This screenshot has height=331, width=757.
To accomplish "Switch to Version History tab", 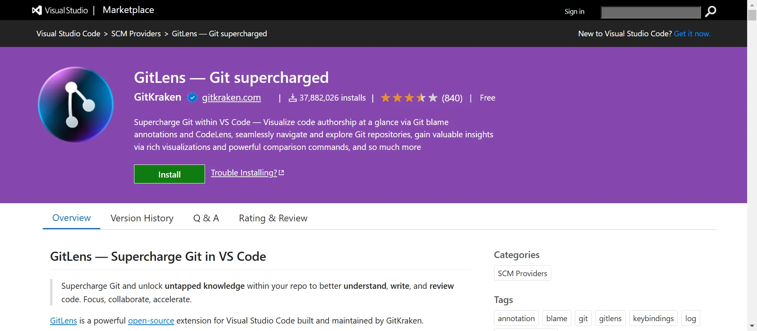I will [x=142, y=218].
